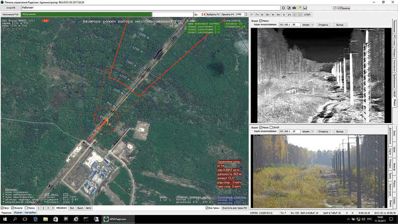Toggle the Панель checkbox
This screenshot has width=398, height=224.
[x=339, y=8]
